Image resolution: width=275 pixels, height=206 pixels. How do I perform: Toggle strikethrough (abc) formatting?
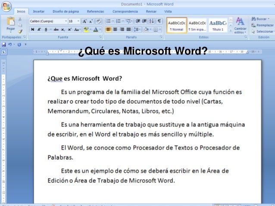coord(56,29)
